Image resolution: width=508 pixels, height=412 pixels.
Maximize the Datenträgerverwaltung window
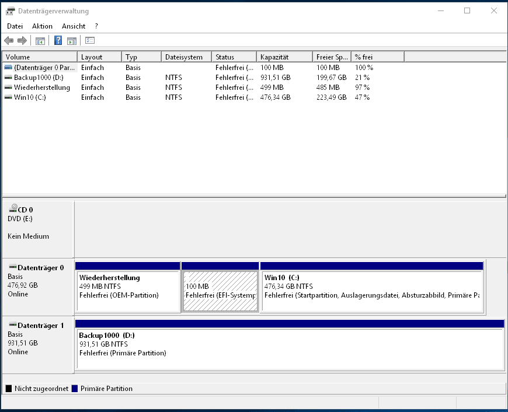pyautogui.click(x=467, y=11)
